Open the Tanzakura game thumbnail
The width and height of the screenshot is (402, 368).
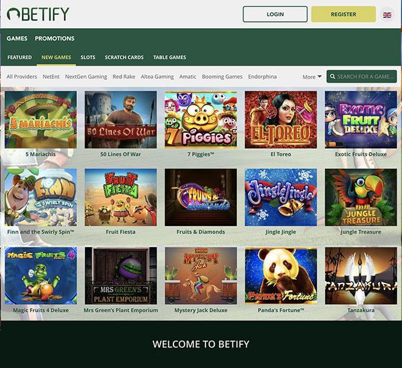point(361,276)
